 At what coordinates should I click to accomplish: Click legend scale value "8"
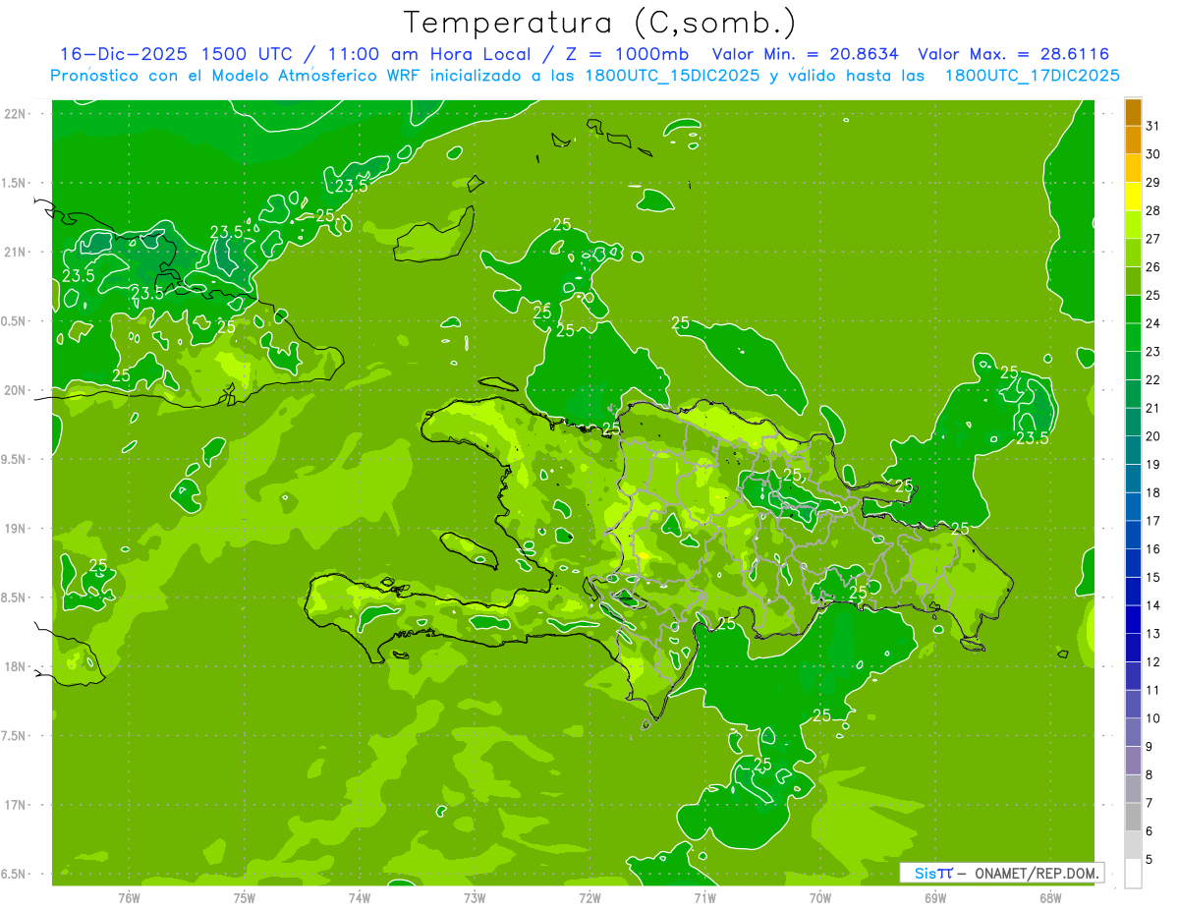click(1150, 775)
